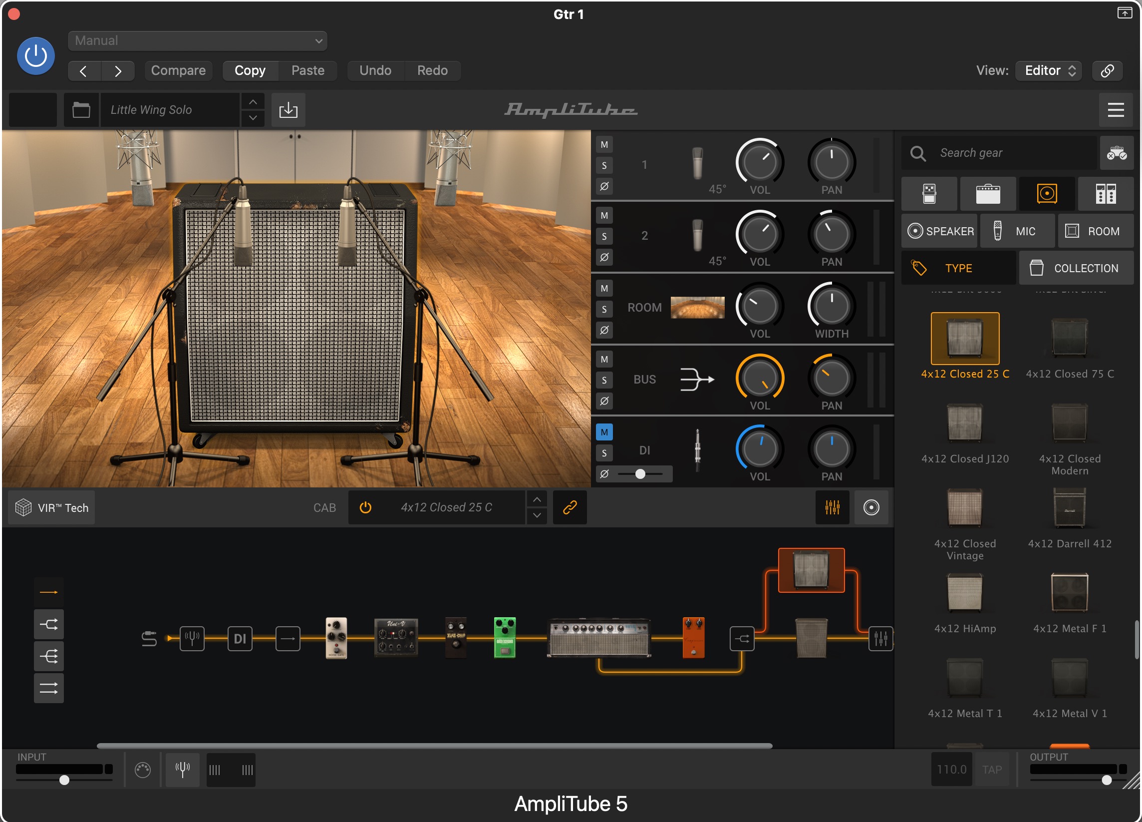Open the hamburger main menu
This screenshot has width=1142, height=822.
pos(1116,110)
